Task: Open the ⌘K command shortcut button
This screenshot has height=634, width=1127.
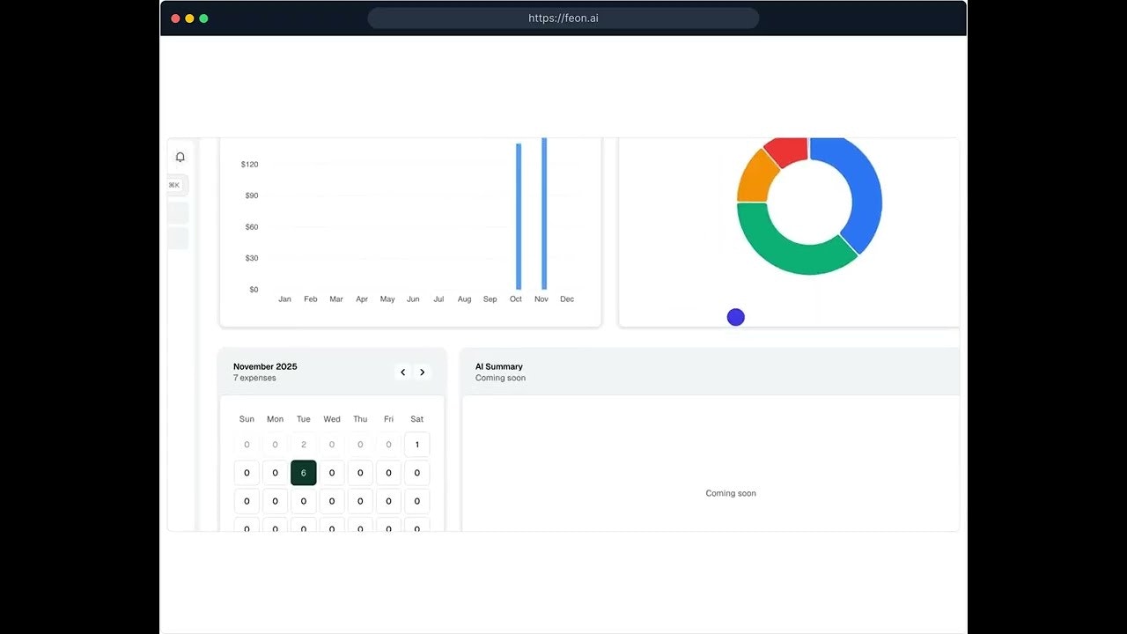Action: tap(177, 185)
